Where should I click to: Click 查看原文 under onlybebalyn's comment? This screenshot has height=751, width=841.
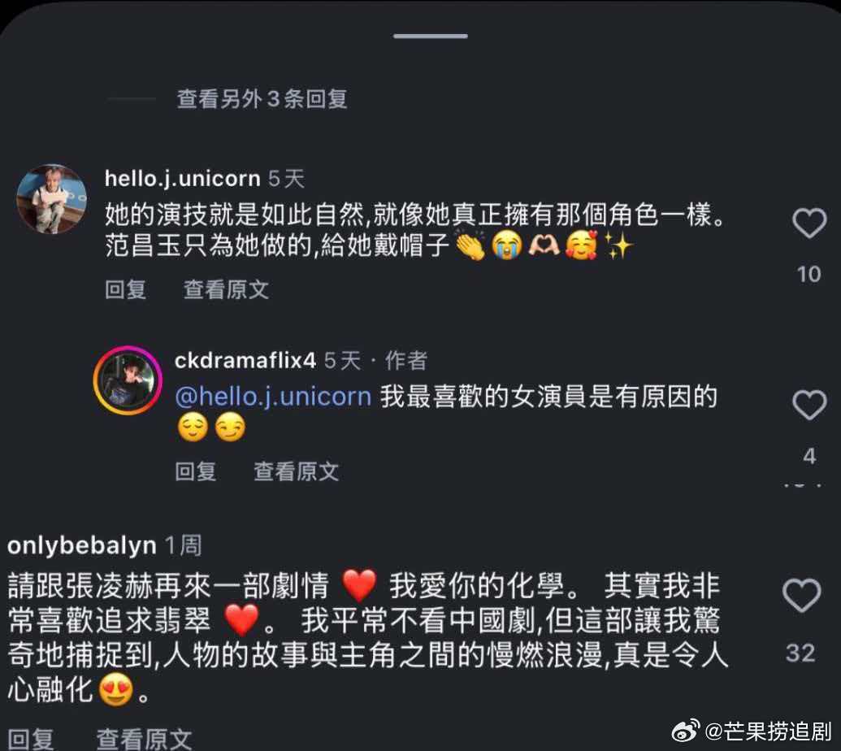144,739
